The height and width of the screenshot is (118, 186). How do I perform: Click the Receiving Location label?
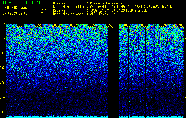click(69, 7)
